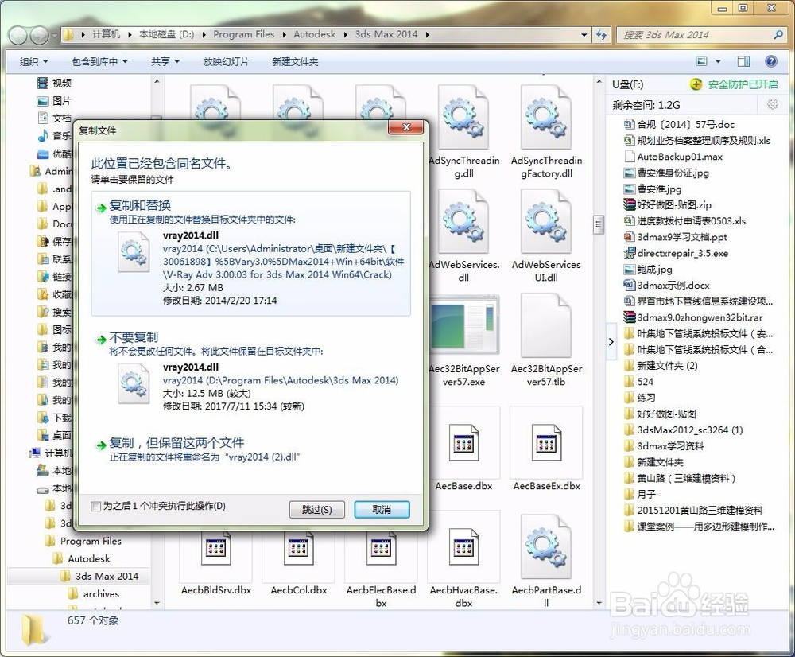Click the AdSyncThreading.dll file icon
This screenshot has height=657, width=795.
463,118
